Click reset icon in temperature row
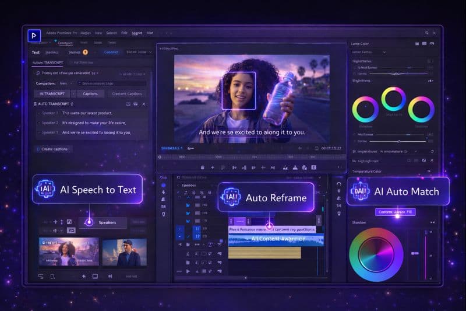Image resolution: width=466 pixels, height=311 pixels. coord(432,152)
